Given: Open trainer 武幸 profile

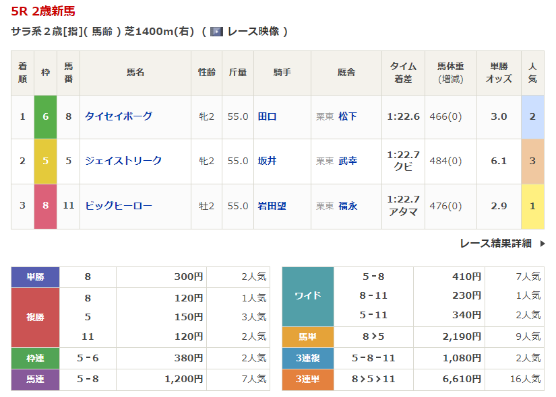Looking at the screenshot, I should tap(348, 161).
